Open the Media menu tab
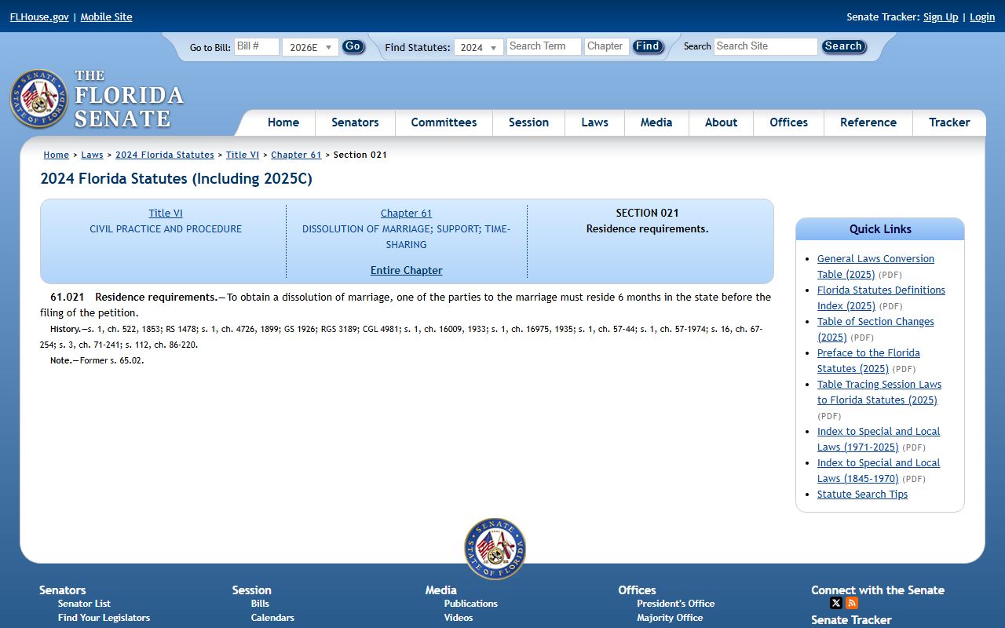The height and width of the screenshot is (628, 1005). (656, 122)
